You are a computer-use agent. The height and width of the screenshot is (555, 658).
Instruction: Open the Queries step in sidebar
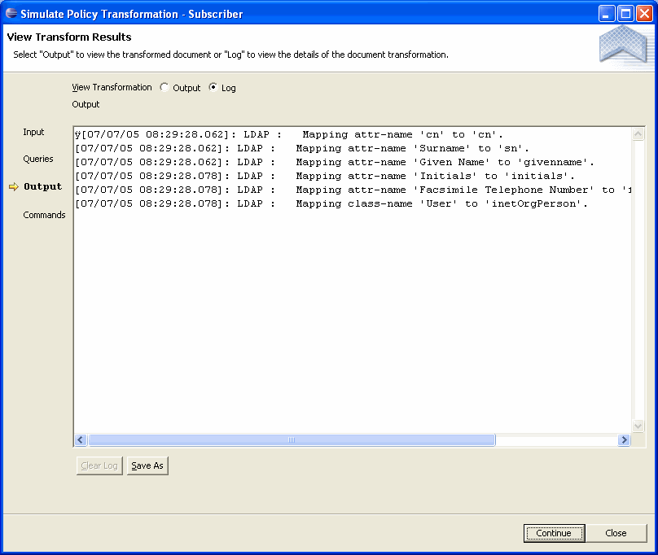[38, 159]
